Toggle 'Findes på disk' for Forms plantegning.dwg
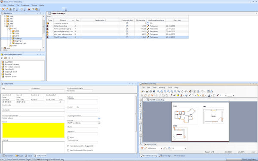The image size is (258, 161). click(x=127, y=29)
